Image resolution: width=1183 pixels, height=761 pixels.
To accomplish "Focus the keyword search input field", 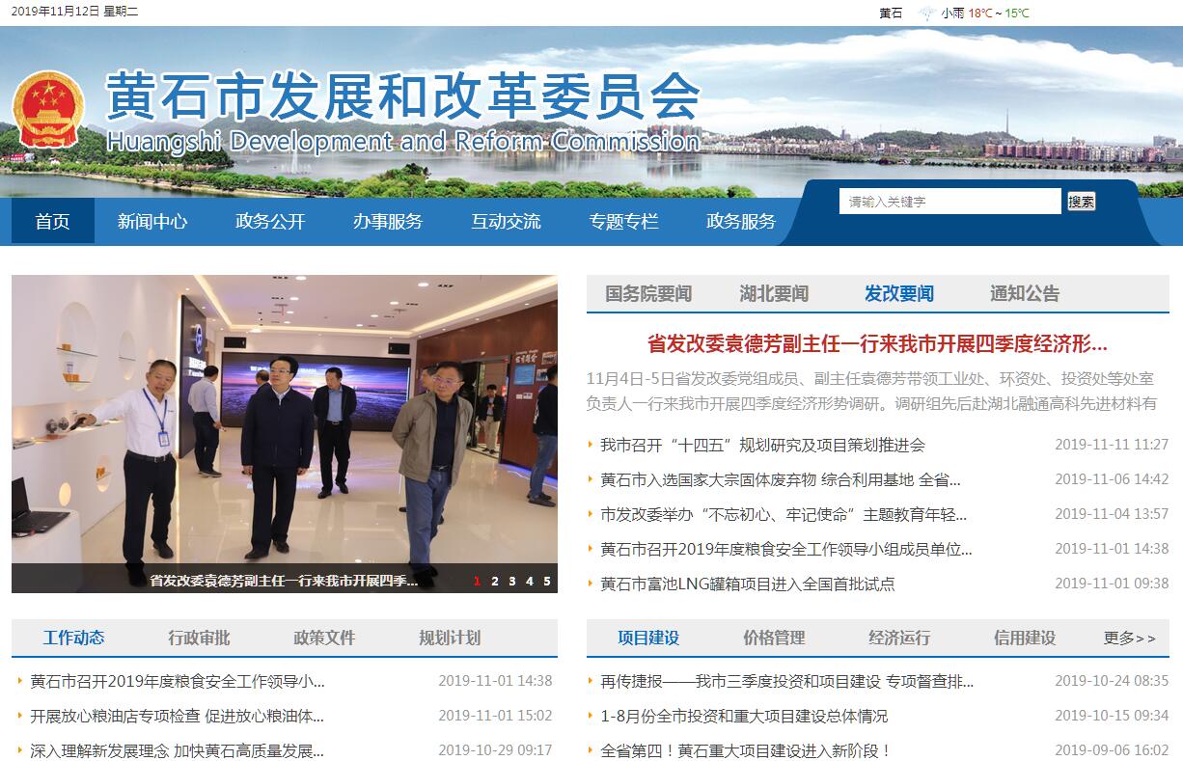I will point(950,202).
